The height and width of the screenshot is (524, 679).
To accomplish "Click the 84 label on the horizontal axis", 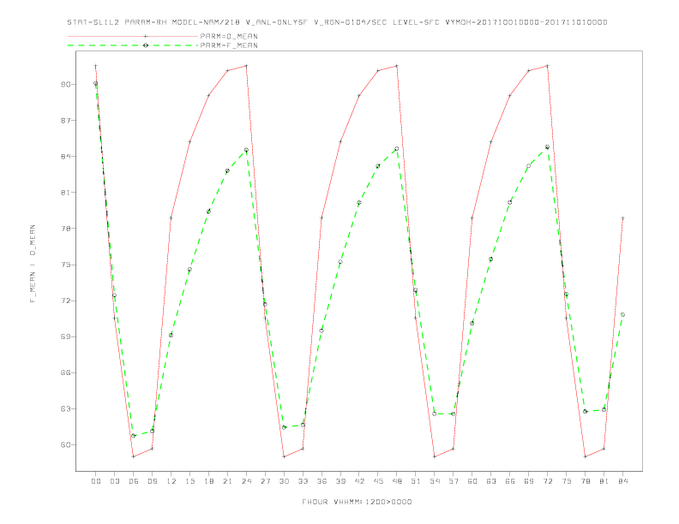I will click(622, 481).
